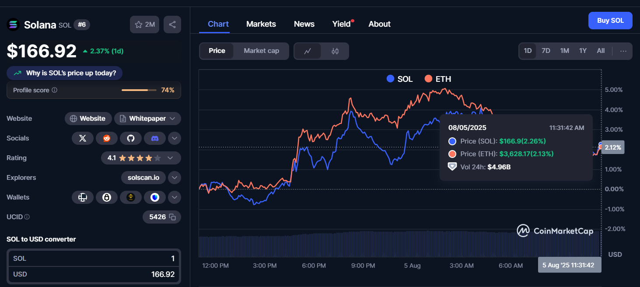Image resolution: width=640 pixels, height=287 pixels.
Task: Click the USD amount input field
Action: tap(94, 274)
